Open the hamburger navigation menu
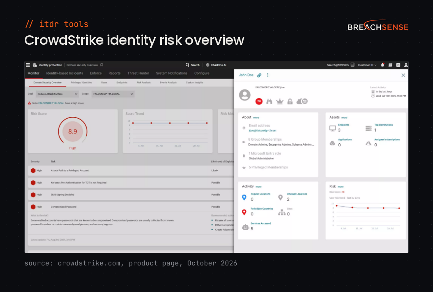Screen dimensions: 433x292 click(28, 65)
